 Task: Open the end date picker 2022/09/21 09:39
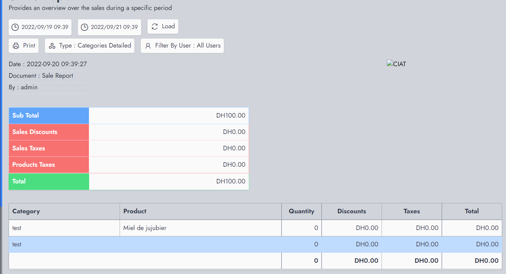tap(109, 27)
